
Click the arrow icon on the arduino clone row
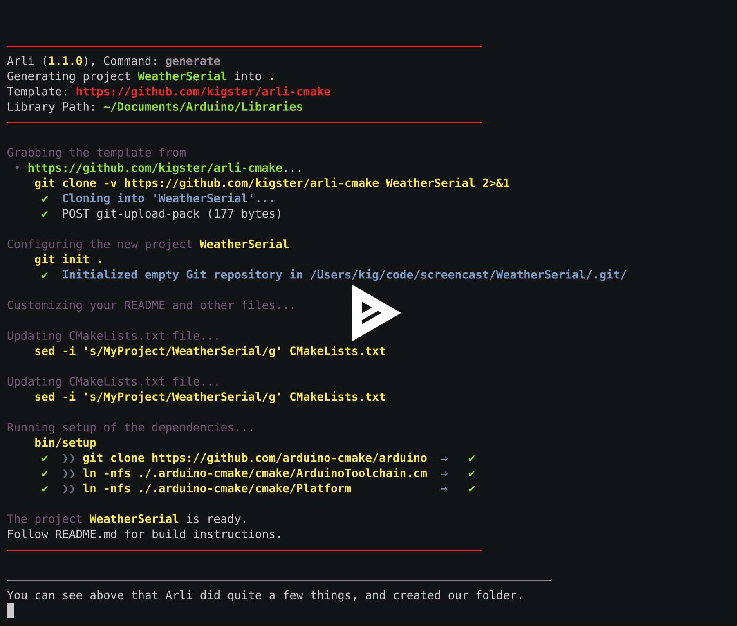(444, 458)
